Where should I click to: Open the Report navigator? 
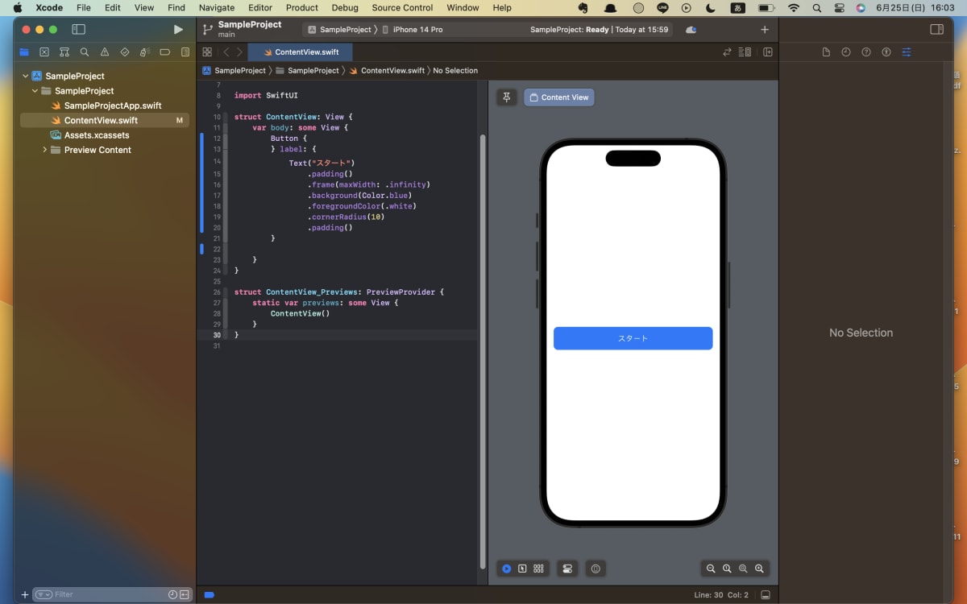[x=185, y=52]
